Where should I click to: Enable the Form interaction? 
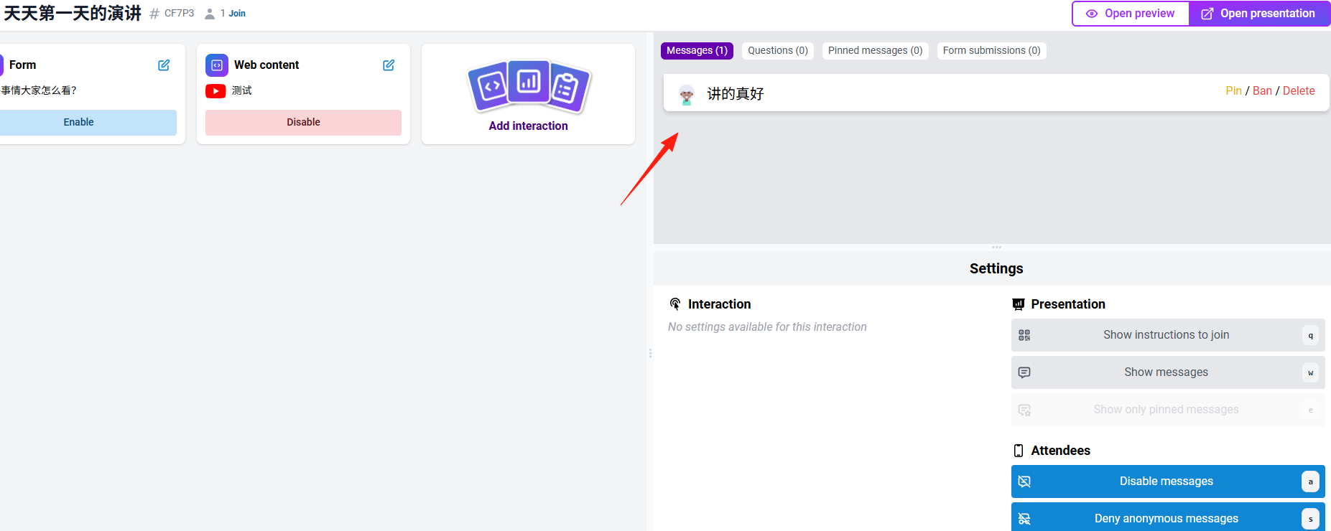(x=79, y=123)
